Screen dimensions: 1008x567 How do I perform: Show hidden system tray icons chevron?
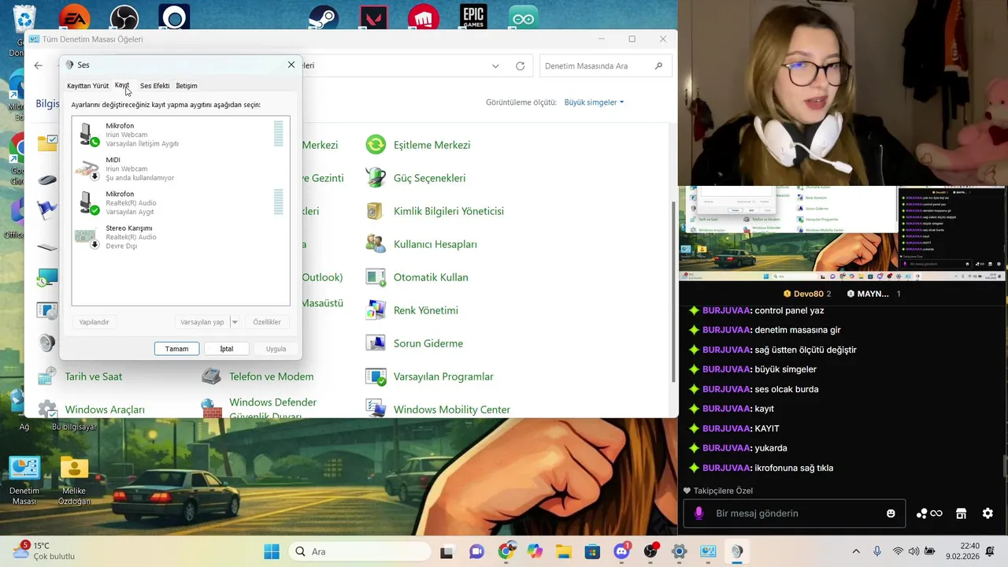tap(856, 551)
